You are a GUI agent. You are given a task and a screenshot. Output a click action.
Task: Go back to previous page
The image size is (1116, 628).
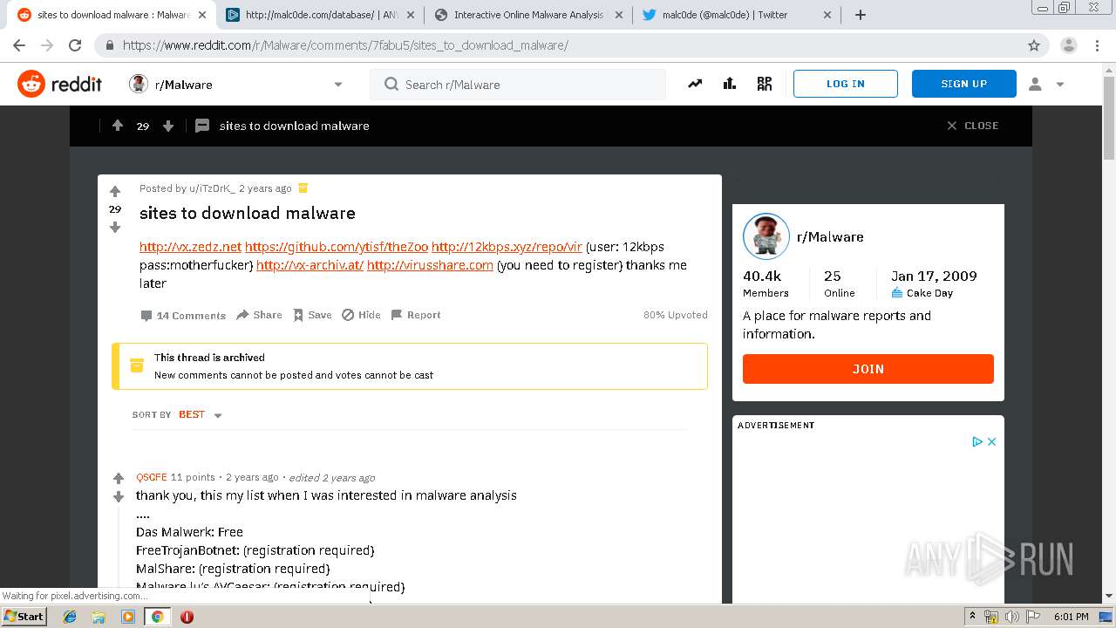pyautogui.click(x=19, y=45)
